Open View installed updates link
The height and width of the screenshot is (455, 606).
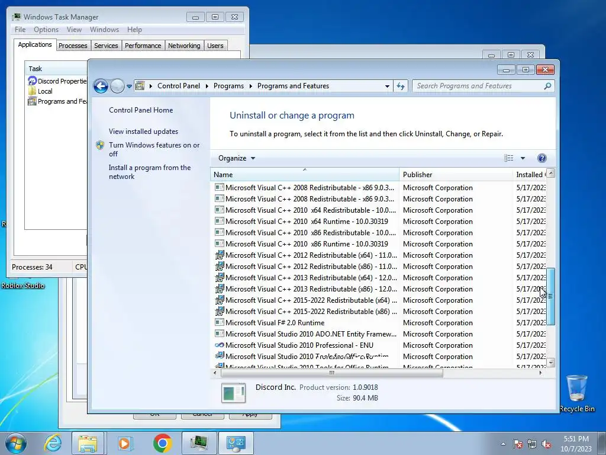[143, 132]
